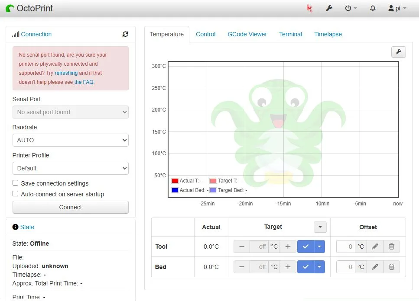
Task: Click the OctoPrint logo
Action: (x=29, y=8)
